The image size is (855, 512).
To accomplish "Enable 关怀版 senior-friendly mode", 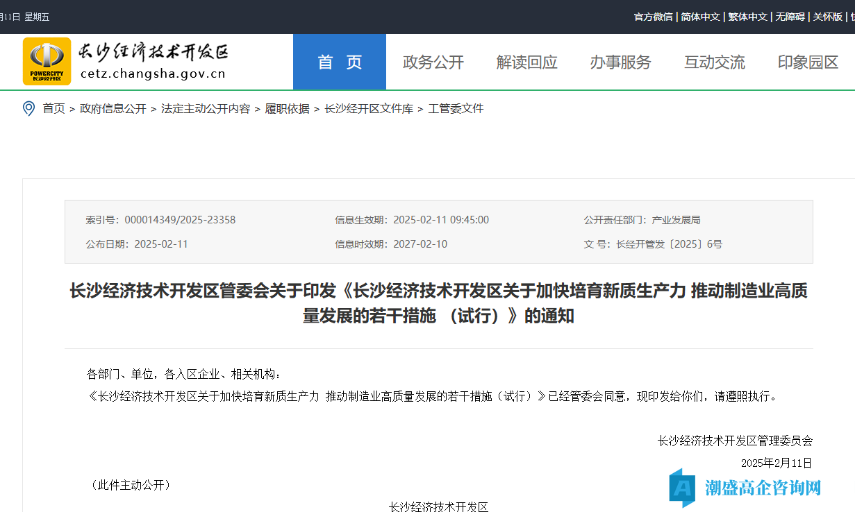I will 827,17.
